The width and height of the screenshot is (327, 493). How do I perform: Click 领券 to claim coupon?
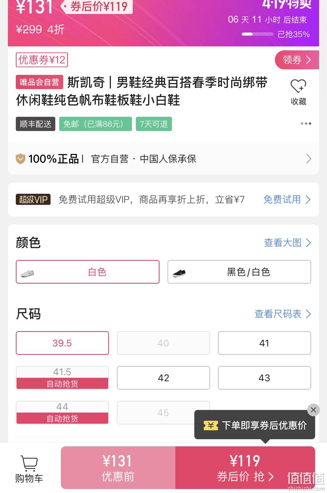[x=297, y=60]
